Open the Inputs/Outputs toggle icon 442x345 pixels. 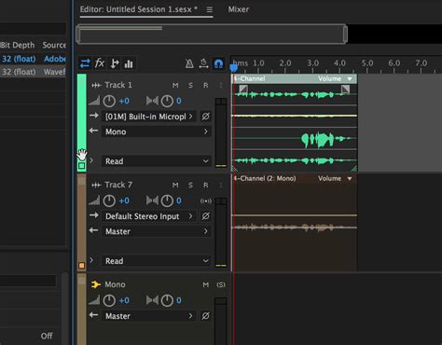point(85,63)
